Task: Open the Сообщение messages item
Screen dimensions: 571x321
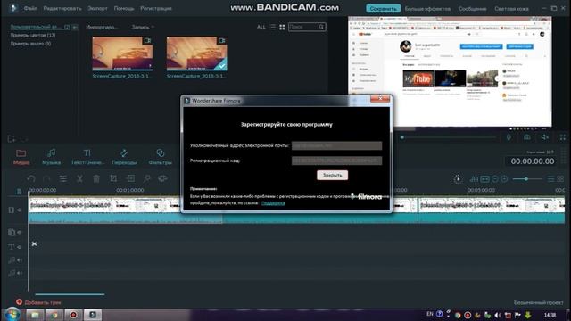Action: click(472, 8)
